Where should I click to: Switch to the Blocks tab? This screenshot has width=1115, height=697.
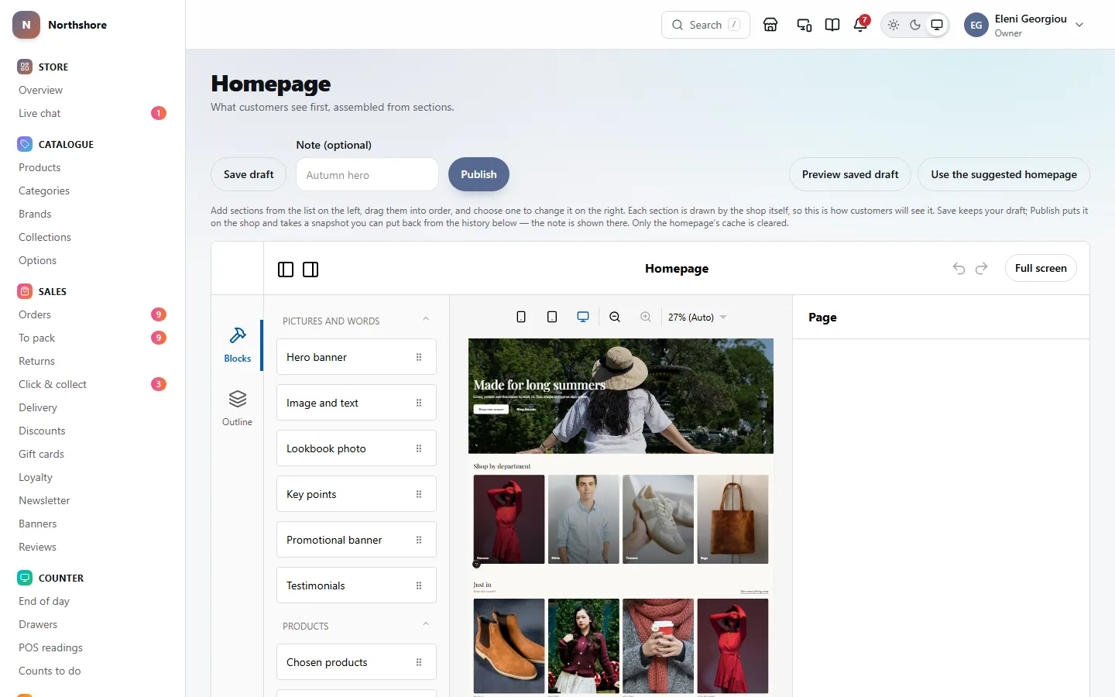point(238,345)
